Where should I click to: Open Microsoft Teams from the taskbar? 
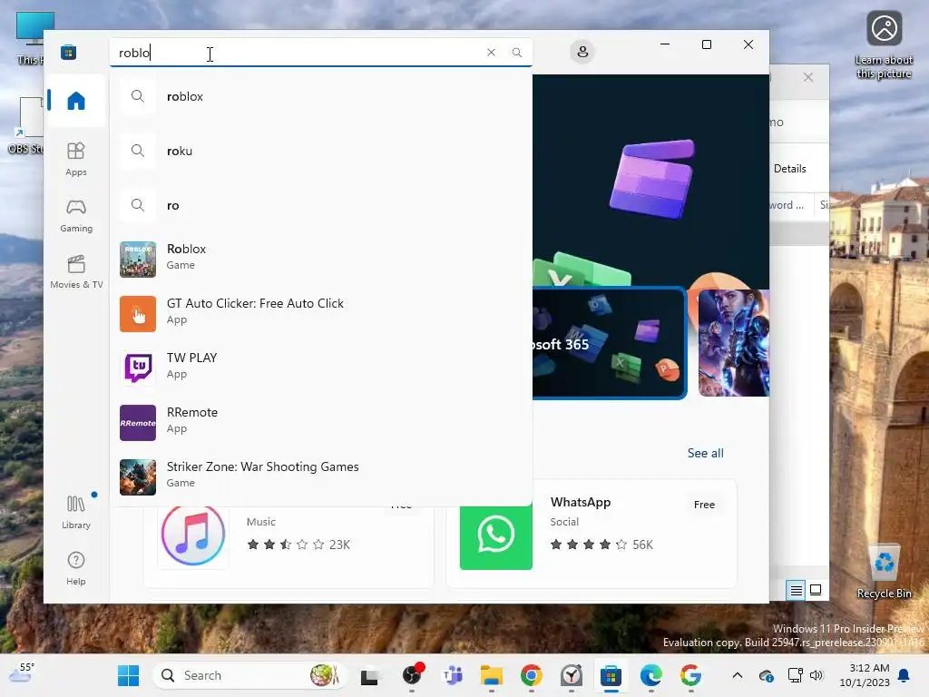(x=453, y=675)
